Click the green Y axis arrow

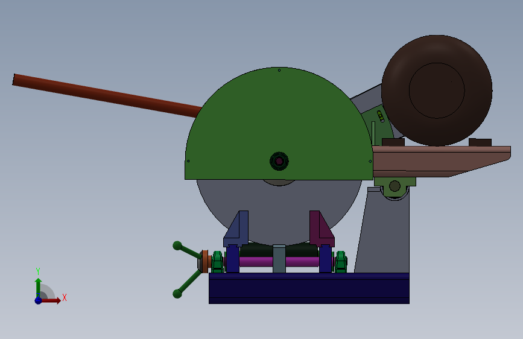pyautogui.click(x=39, y=288)
